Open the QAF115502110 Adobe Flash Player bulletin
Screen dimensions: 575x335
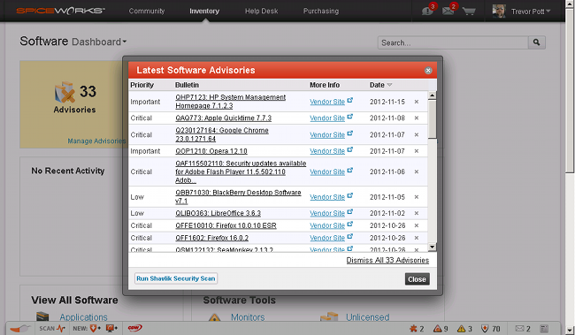point(241,171)
